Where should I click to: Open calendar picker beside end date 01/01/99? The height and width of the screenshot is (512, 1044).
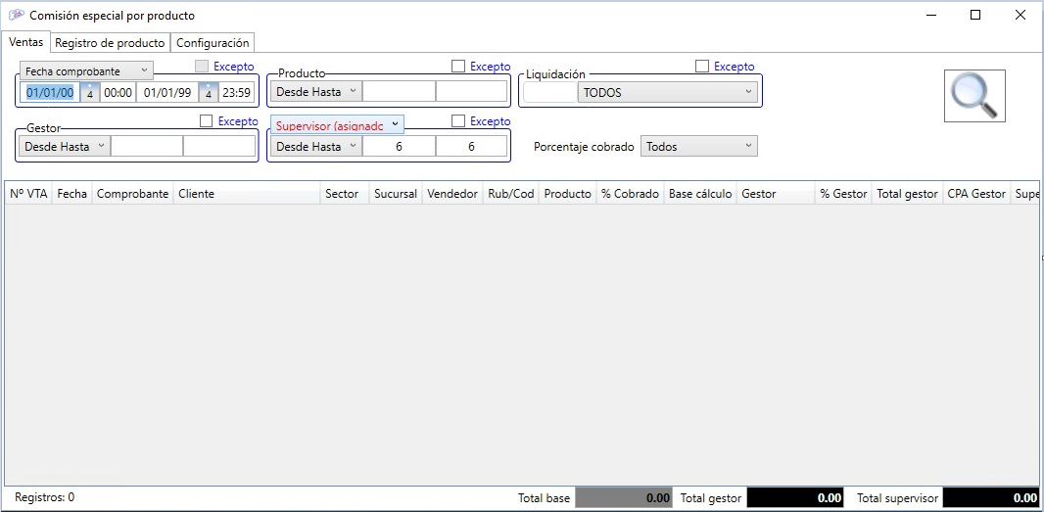tap(208, 93)
